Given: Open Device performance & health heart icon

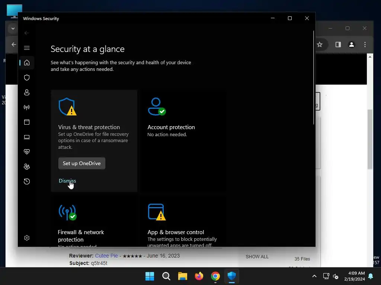Looking at the screenshot, I should coord(27,152).
